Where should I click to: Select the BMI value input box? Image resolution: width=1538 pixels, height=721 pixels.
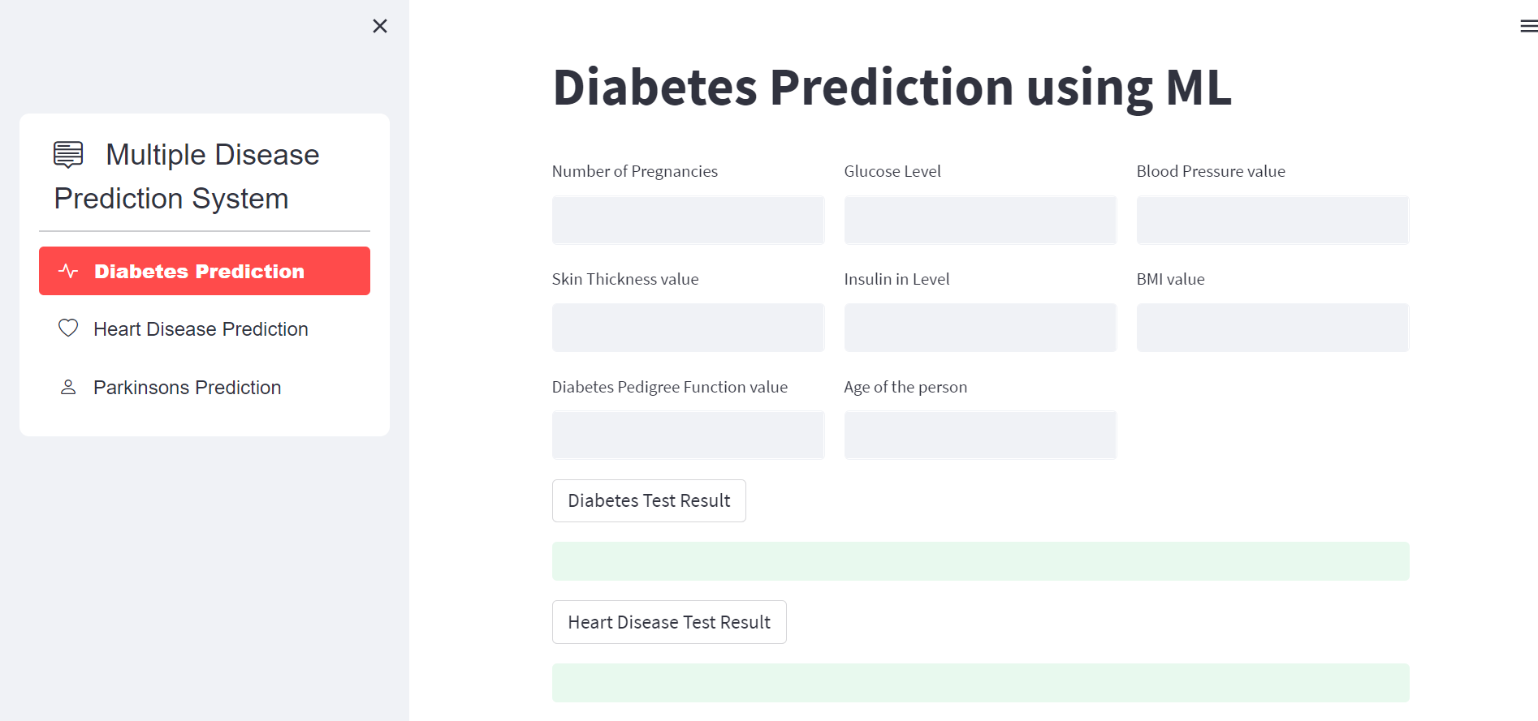point(1272,327)
